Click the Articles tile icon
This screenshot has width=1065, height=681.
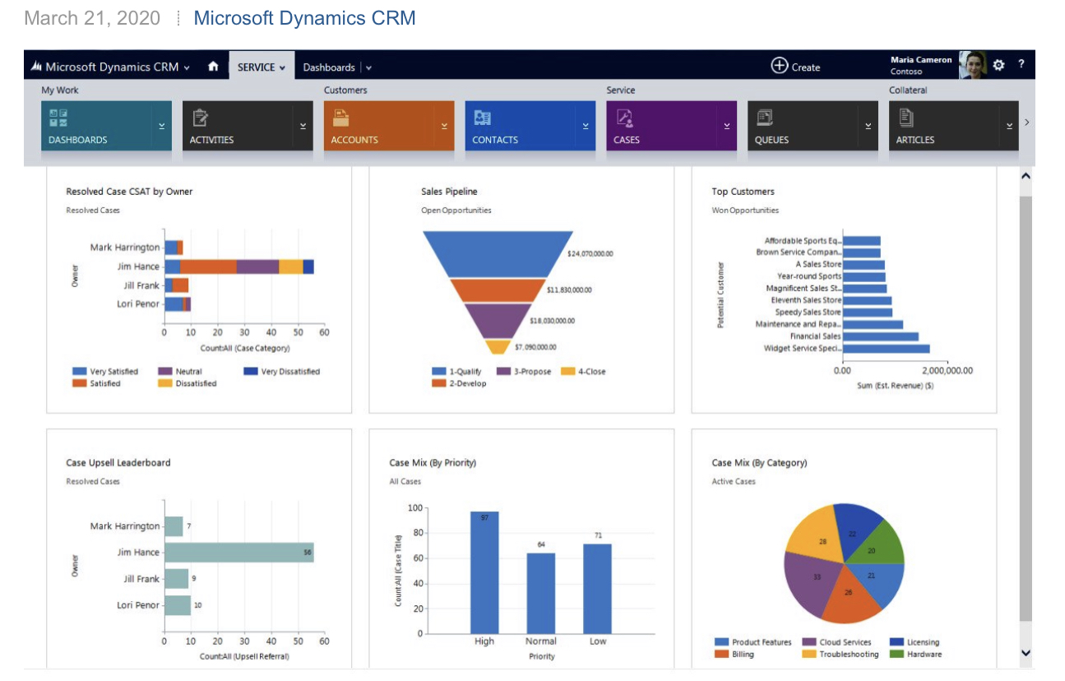[905, 118]
